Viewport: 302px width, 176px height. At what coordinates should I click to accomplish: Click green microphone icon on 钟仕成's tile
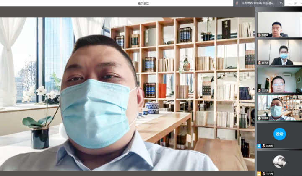pos(259,118)
